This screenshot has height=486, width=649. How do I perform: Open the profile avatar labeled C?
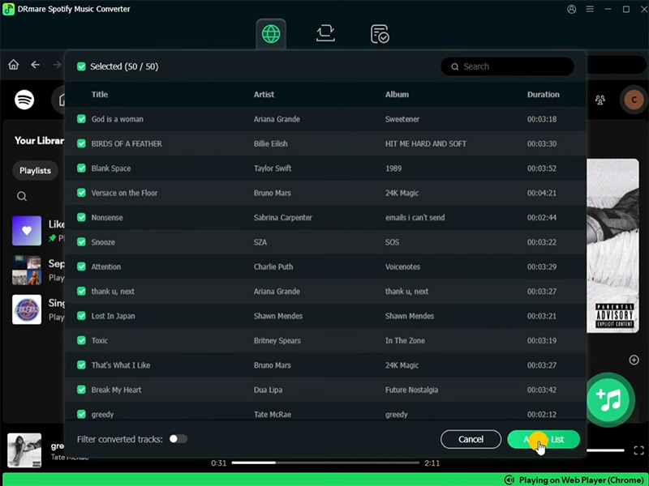[x=634, y=100]
